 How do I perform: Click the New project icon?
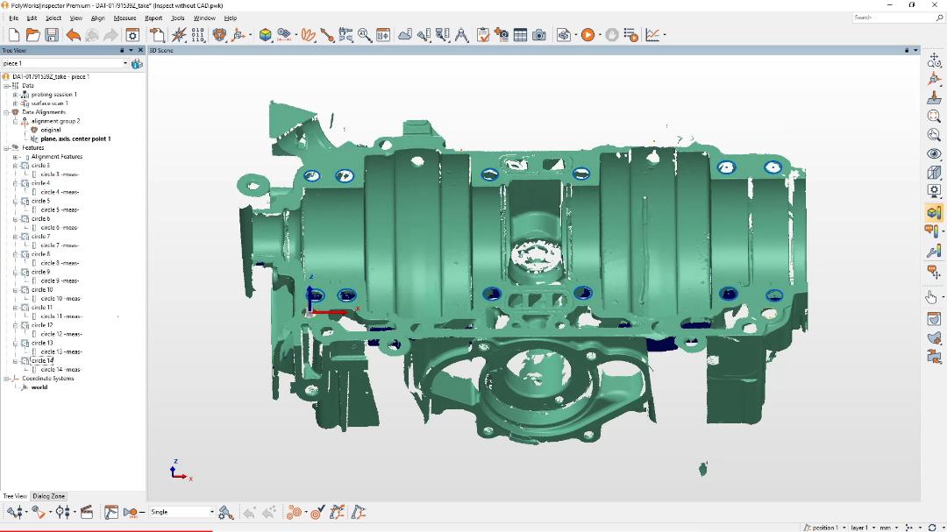(x=14, y=35)
